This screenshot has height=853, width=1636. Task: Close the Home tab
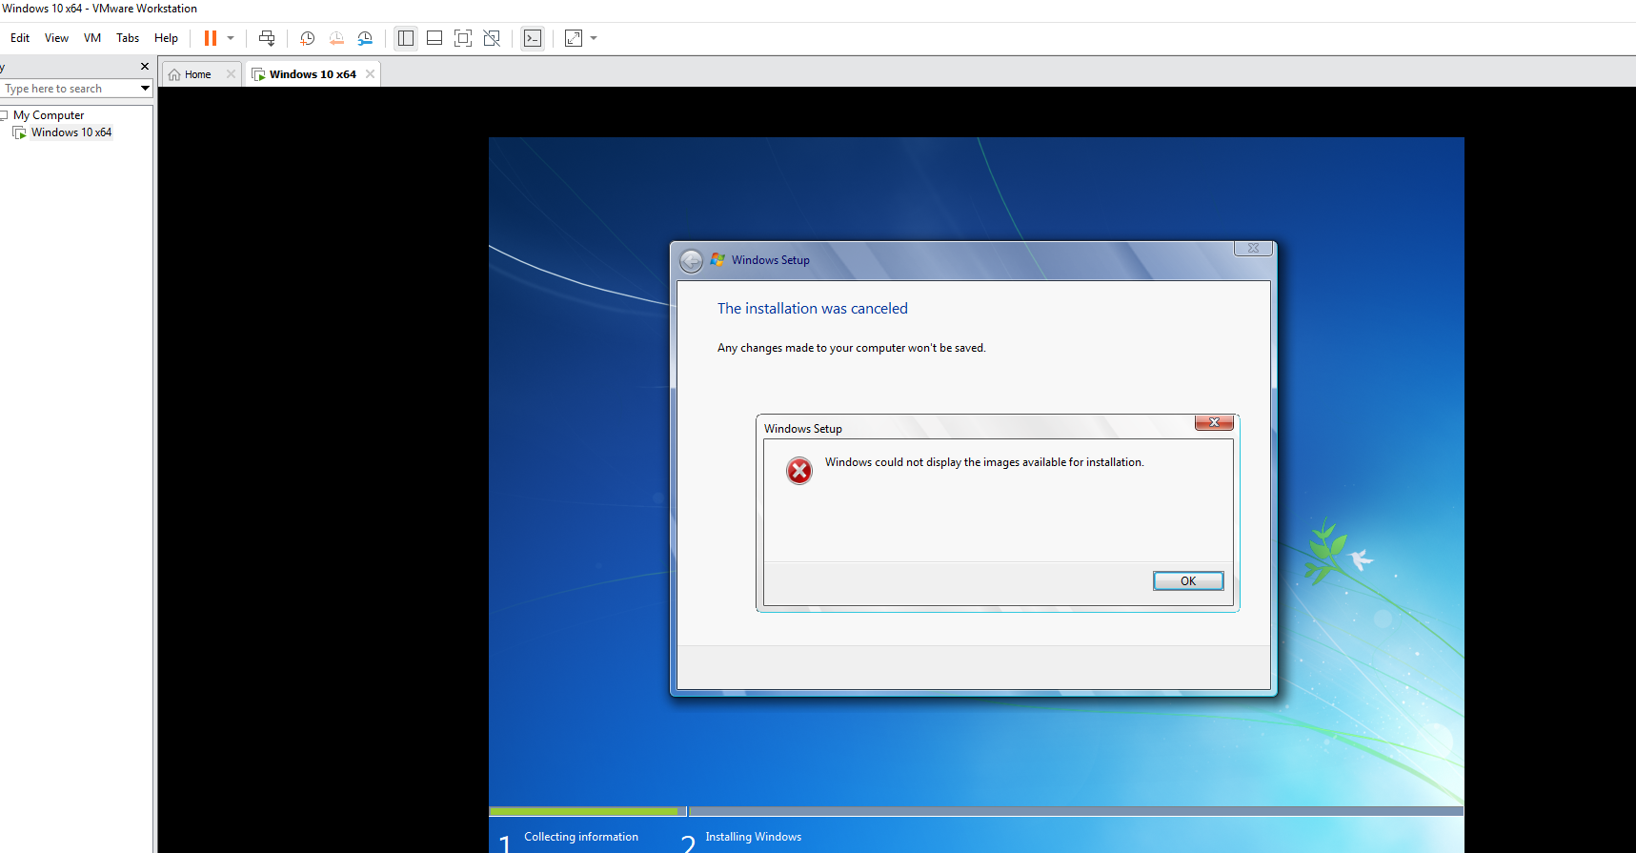click(x=231, y=74)
